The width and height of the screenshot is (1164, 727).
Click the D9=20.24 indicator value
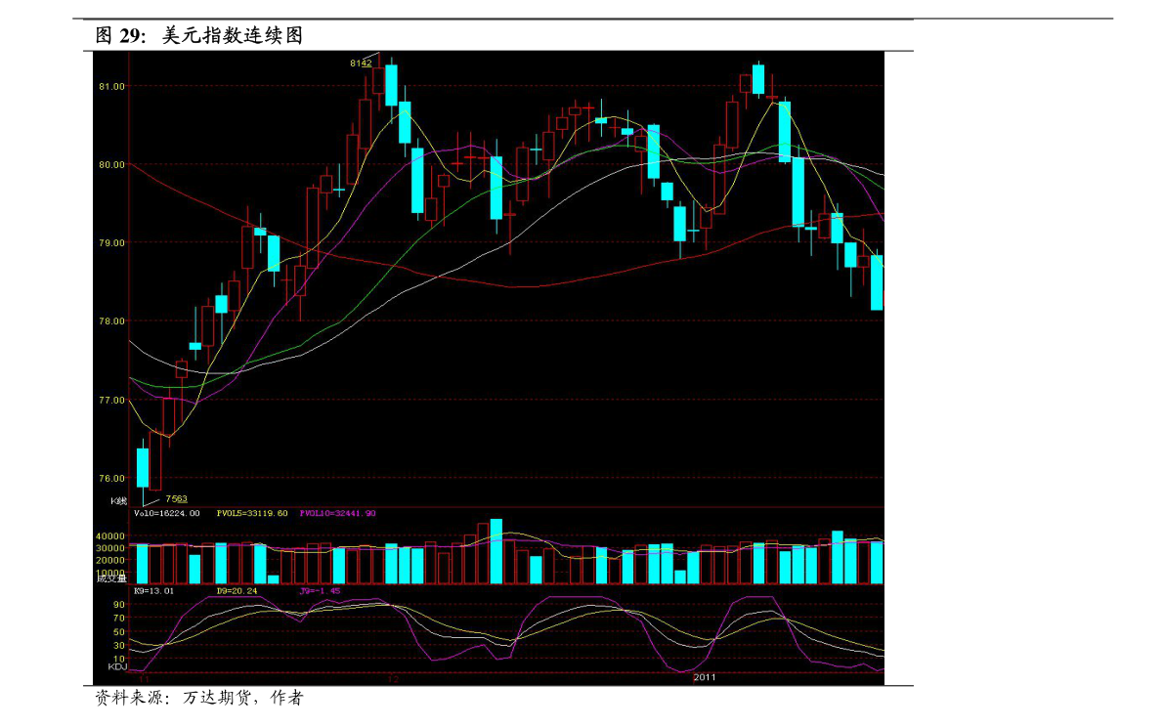[x=237, y=590]
